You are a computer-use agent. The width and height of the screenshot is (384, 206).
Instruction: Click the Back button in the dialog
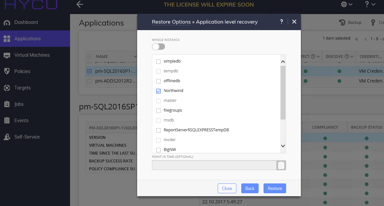pyautogui.click(x=250, y=188)
